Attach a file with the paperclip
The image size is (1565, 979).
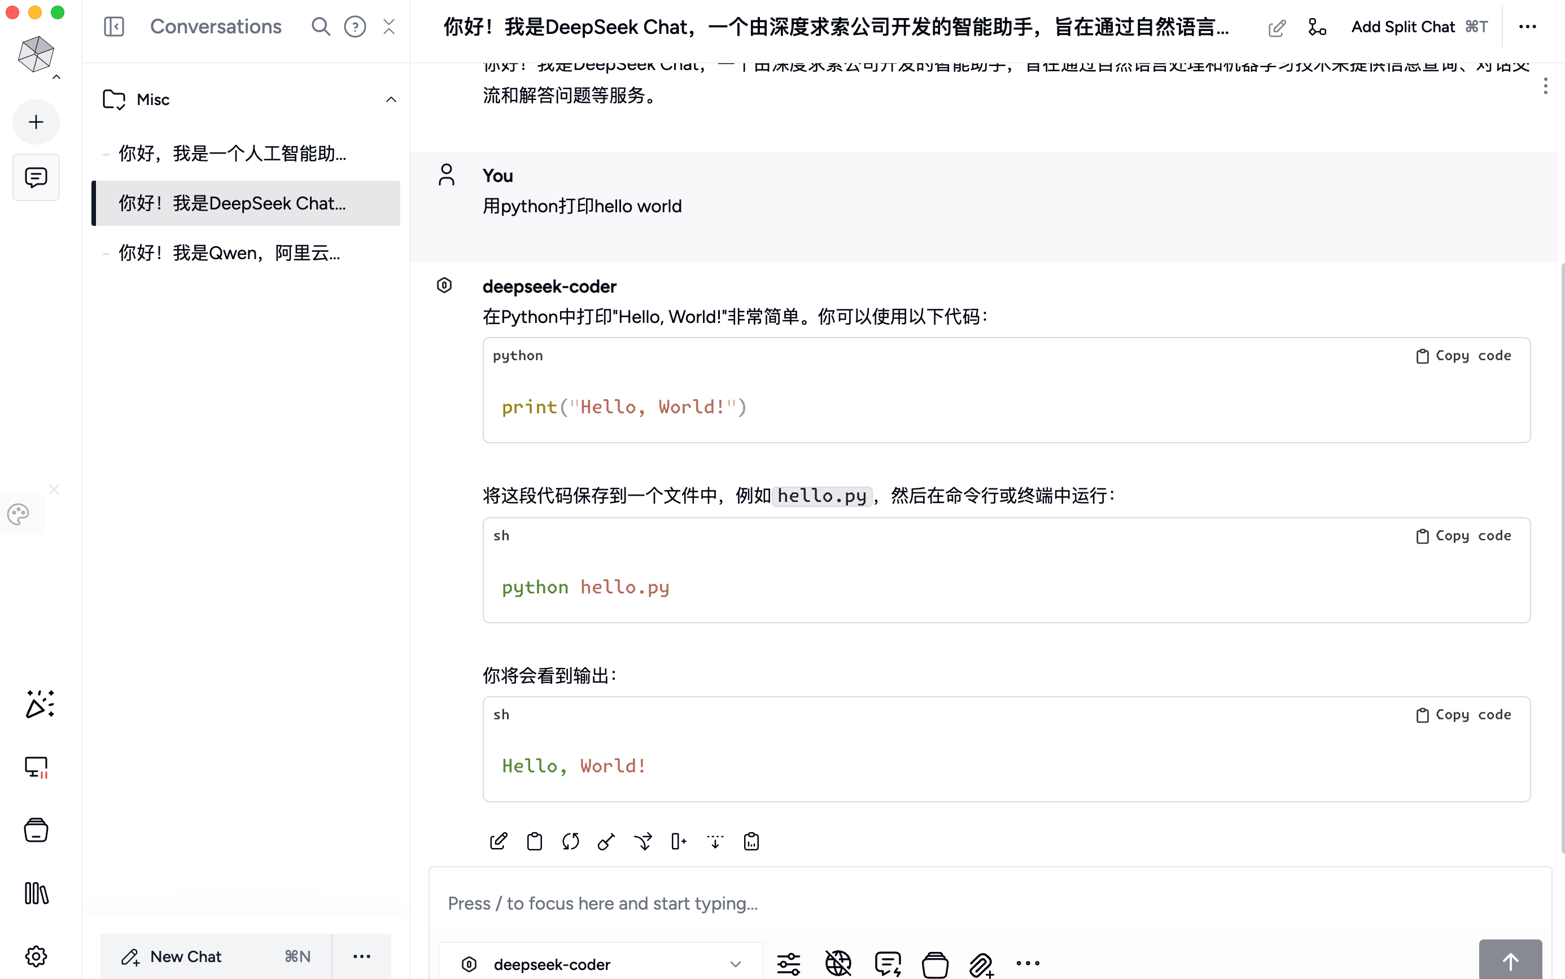[x=982, y=965]
